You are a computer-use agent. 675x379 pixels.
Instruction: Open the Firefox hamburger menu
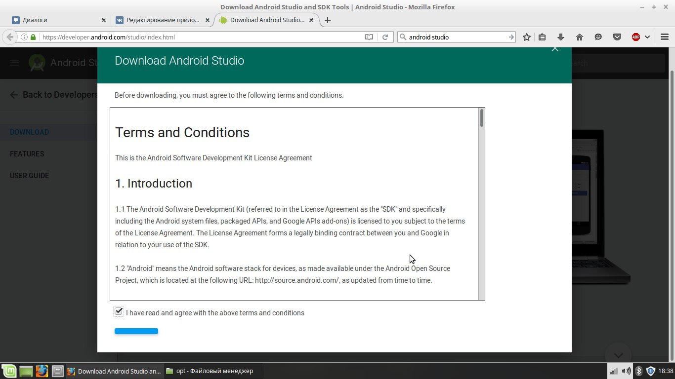click(x=664, y=37)
